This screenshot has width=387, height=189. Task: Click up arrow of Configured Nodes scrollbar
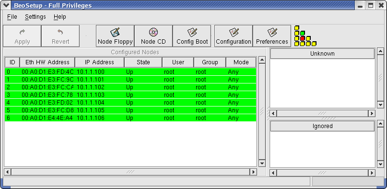click(262, 59)
